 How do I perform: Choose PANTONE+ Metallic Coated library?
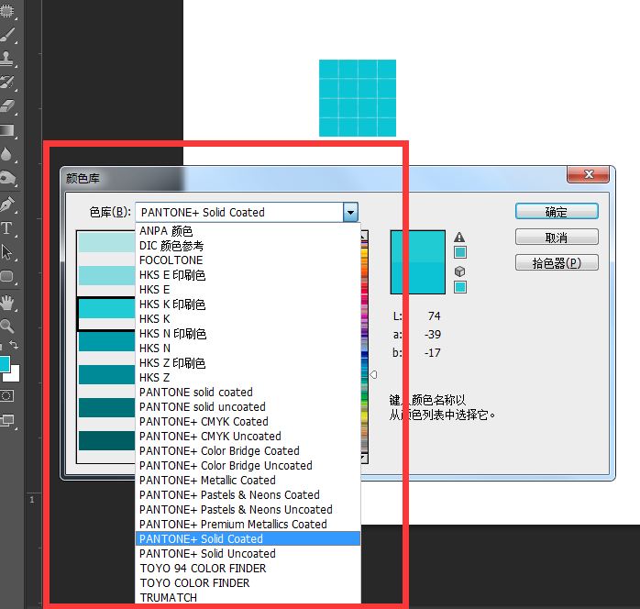point(248,481)
